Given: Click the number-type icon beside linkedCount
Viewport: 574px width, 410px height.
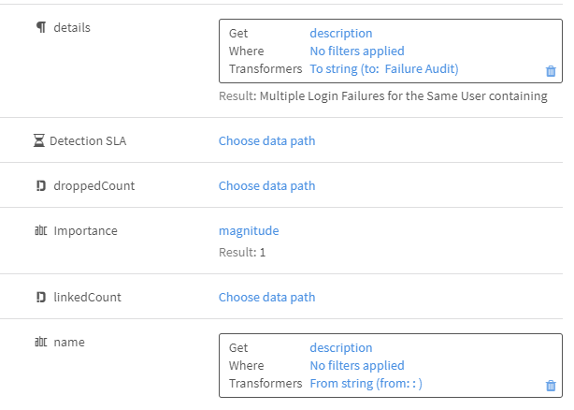Looking at the screenshot, I should click(x=40, y=297).
